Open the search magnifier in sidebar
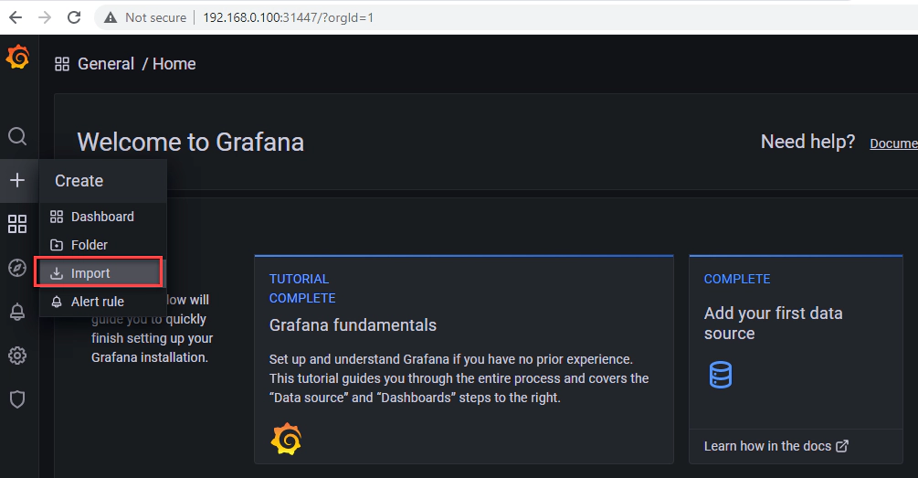This screenshot has height=478, width=918. pyautogui.click(x=17, y=136)
